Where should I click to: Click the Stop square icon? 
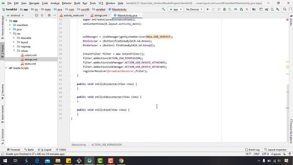[247, 9]
